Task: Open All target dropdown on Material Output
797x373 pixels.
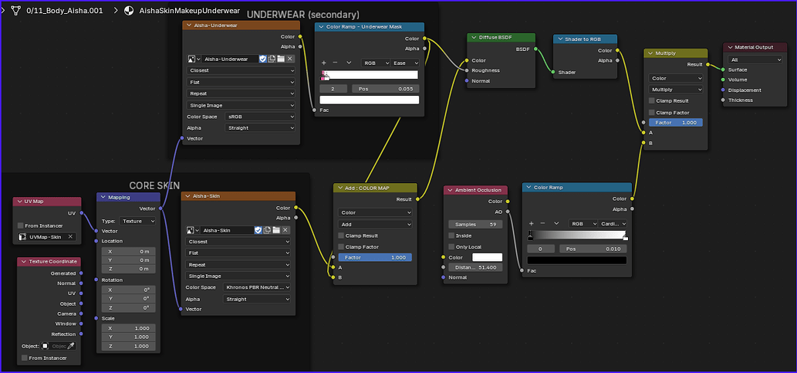Action: (x=755, y=59)
